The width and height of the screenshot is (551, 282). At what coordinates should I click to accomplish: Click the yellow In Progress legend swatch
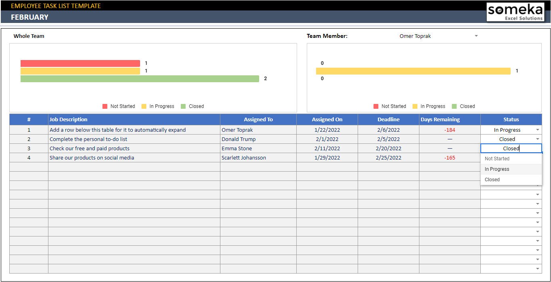tap(144, 106)
